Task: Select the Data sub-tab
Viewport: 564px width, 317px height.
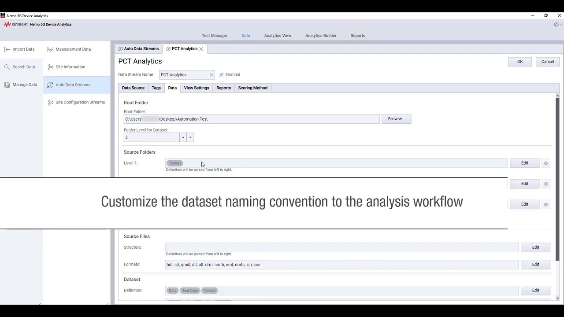Action: click(172, 88)
